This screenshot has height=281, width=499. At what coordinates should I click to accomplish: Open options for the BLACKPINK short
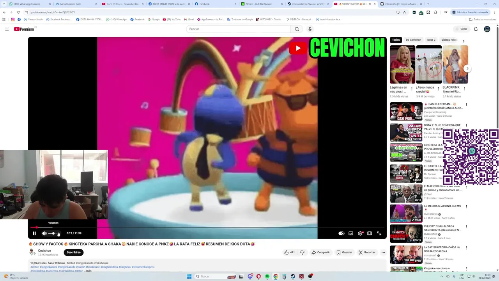tap(465, 89)
